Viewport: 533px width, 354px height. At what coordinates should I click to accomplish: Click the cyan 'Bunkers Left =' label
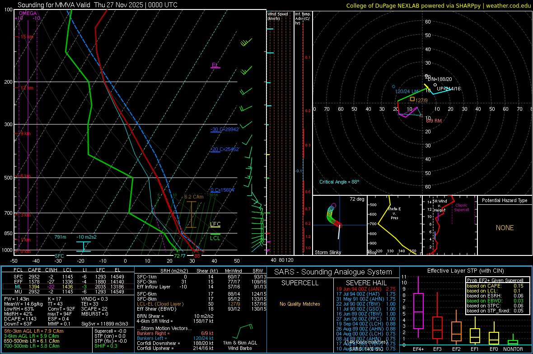click(152, 338)
